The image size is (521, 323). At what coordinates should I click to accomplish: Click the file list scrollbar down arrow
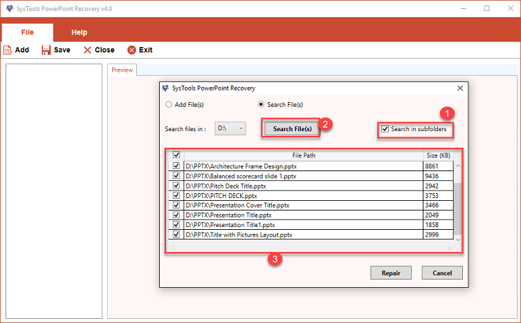(x=458, y=239)
